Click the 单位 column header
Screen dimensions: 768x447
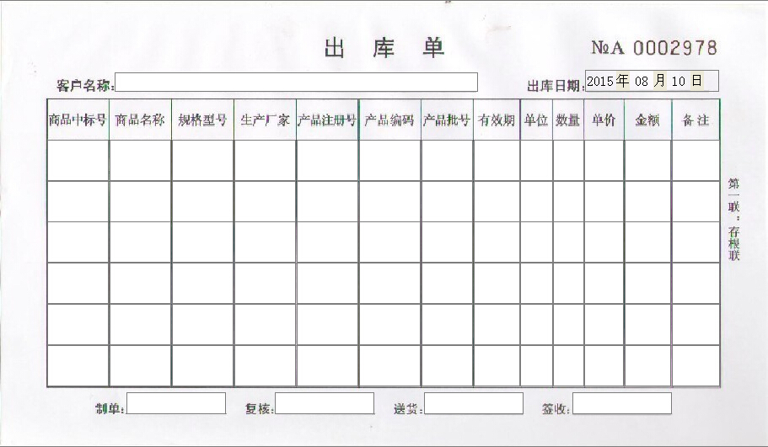(536, 120)
